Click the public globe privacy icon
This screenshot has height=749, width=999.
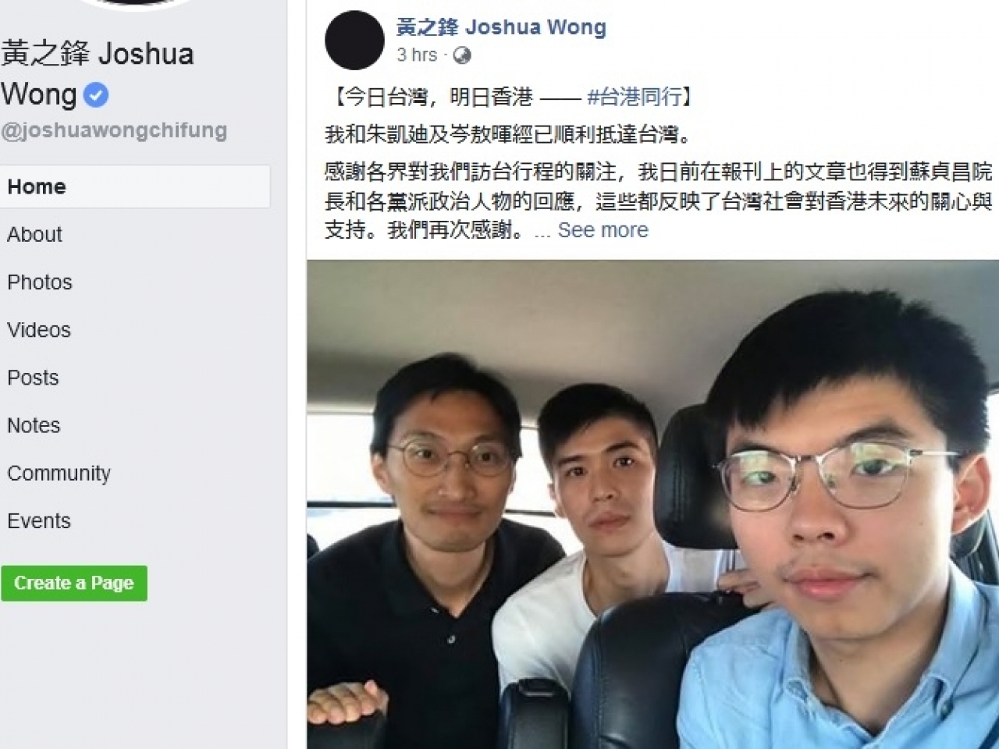[462, 55]
